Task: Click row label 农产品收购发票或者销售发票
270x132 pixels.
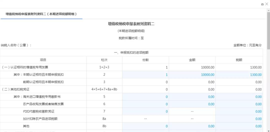Action: [43, 104]
